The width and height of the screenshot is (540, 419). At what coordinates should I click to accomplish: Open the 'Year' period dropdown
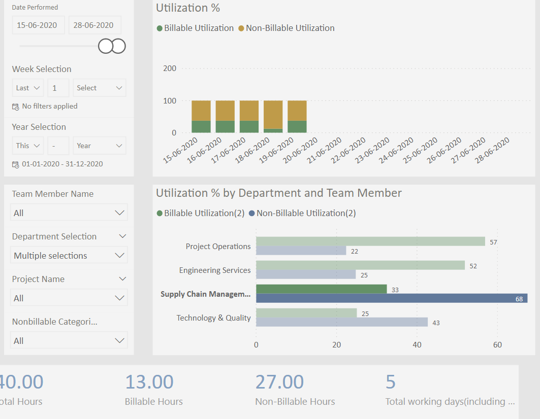click(100, 146)
